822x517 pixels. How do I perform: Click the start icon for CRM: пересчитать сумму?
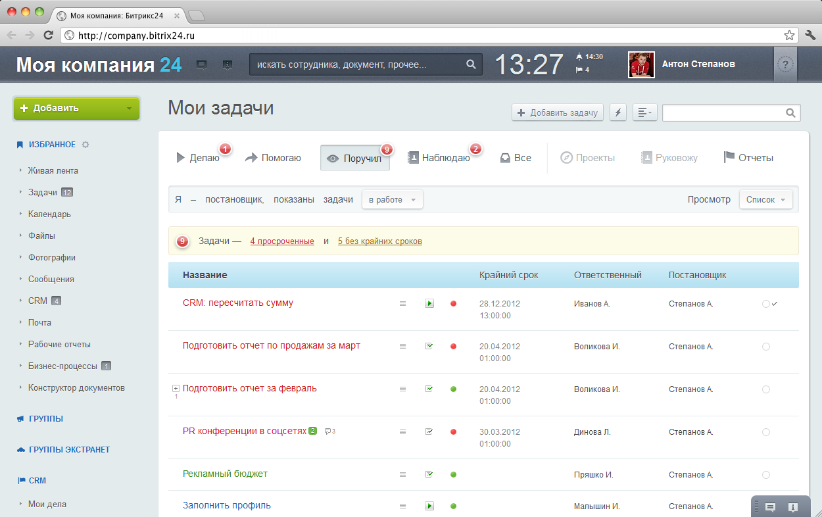(429, 303)
